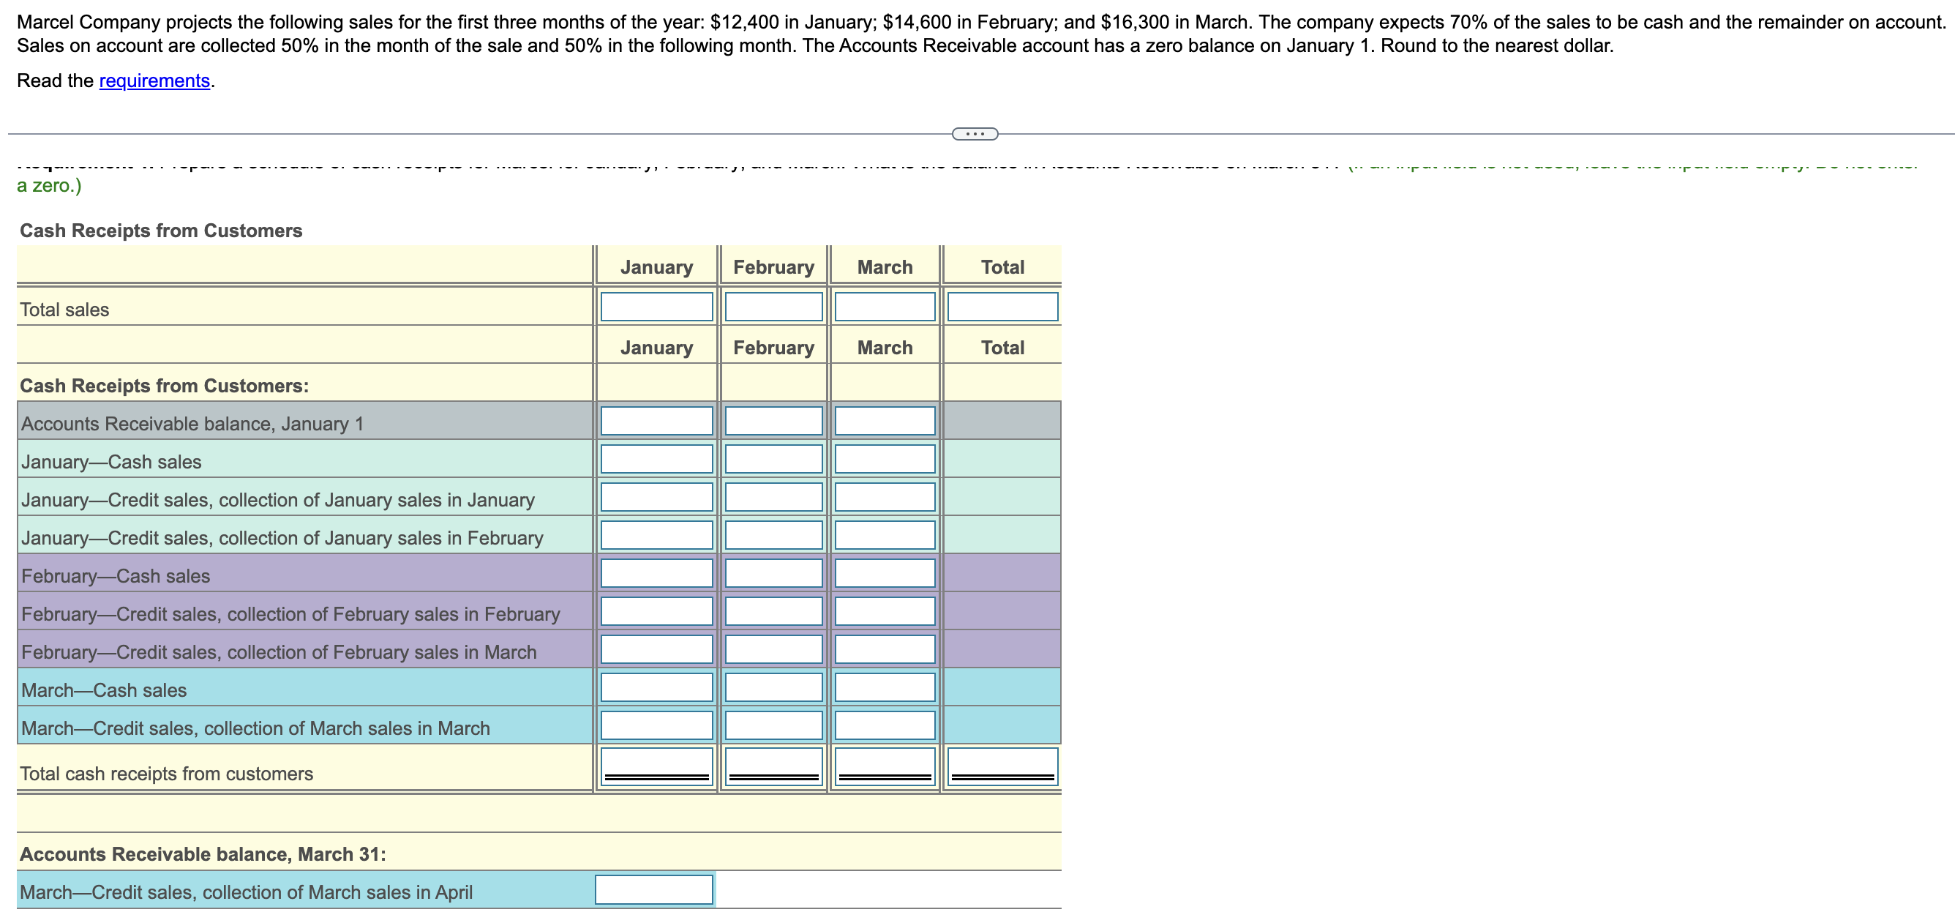Click Total sales Total column input
1955x923 pixels.
point(1002,307)
